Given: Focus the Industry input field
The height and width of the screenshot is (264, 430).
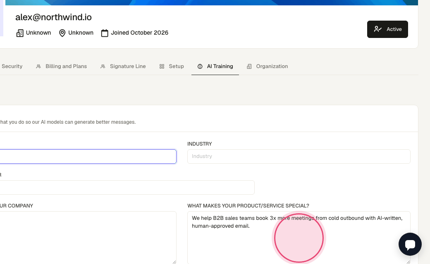Looking at the screenshot, I should [299, 156].
